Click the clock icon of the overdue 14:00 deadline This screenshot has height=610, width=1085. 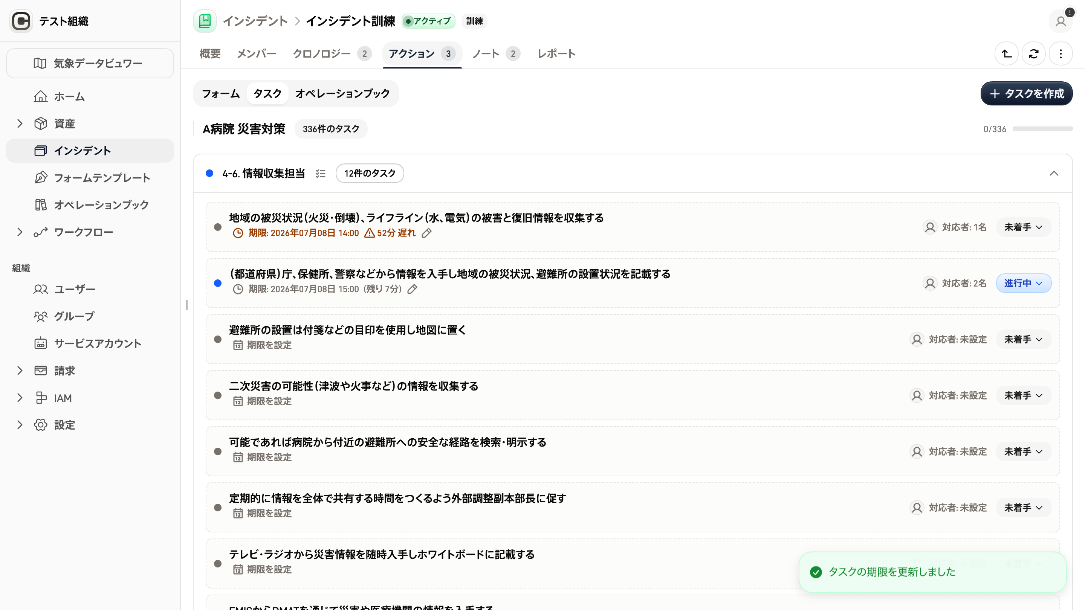[x=238, y=233]
